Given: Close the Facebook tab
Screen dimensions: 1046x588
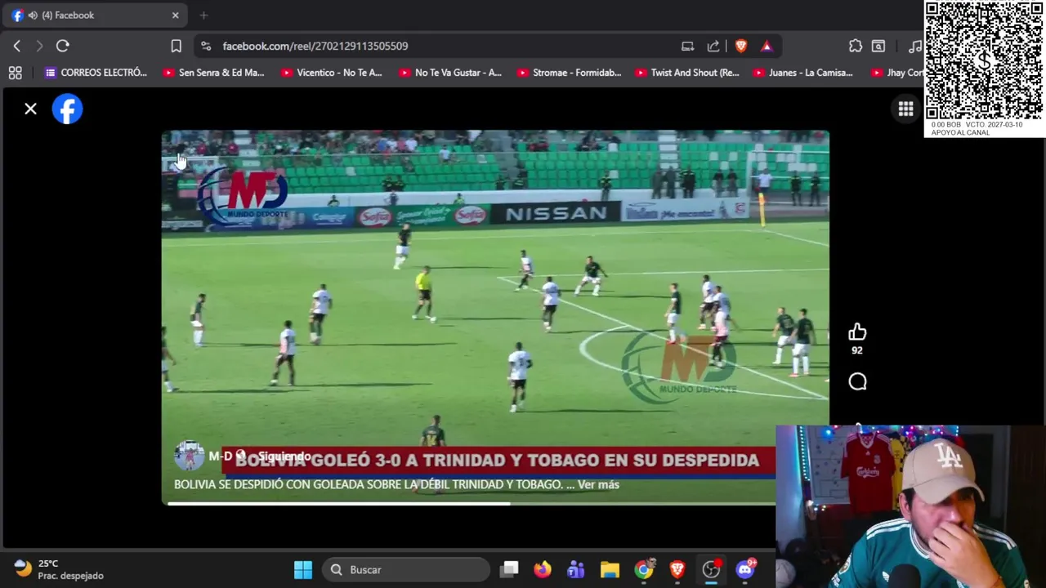Looking at the screenshot, I should tap(175, 15).
